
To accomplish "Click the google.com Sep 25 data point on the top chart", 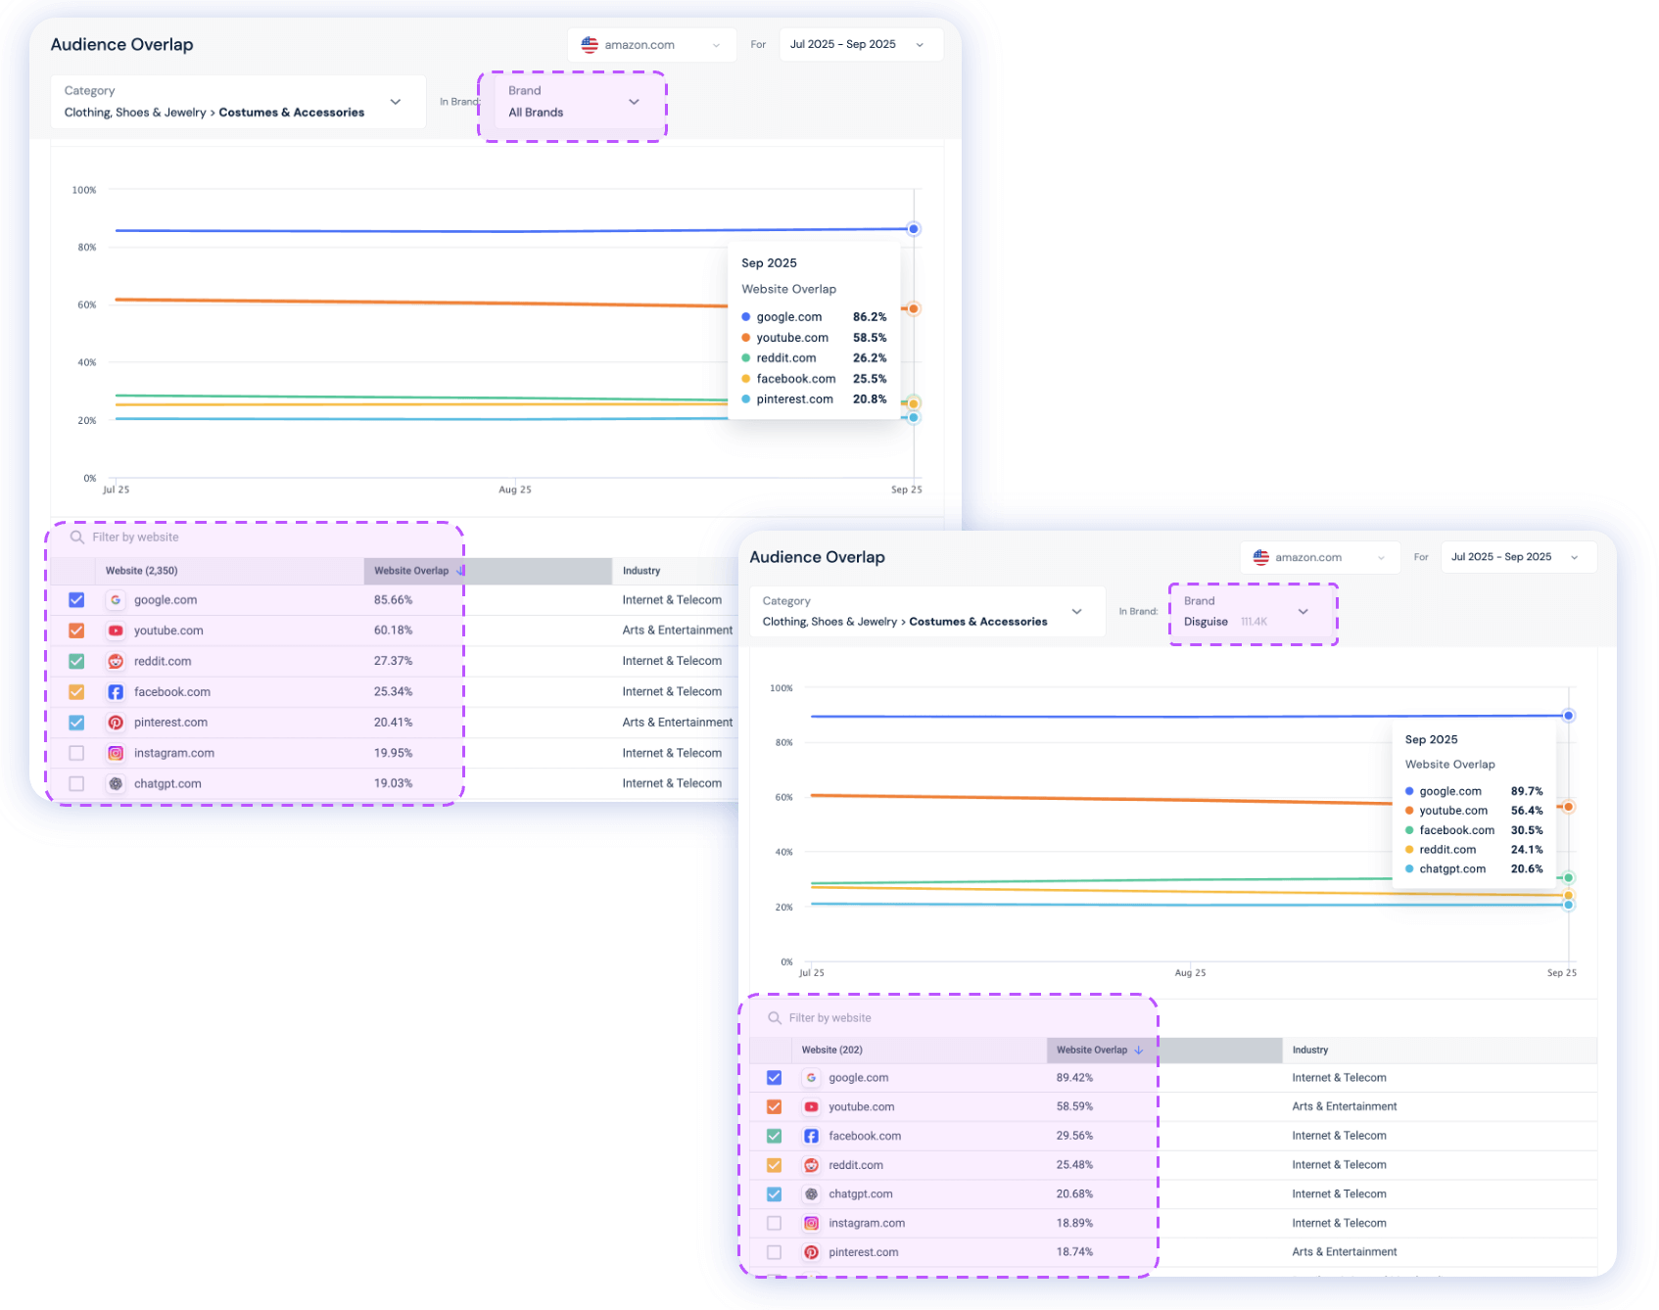I will pos(913,229).
